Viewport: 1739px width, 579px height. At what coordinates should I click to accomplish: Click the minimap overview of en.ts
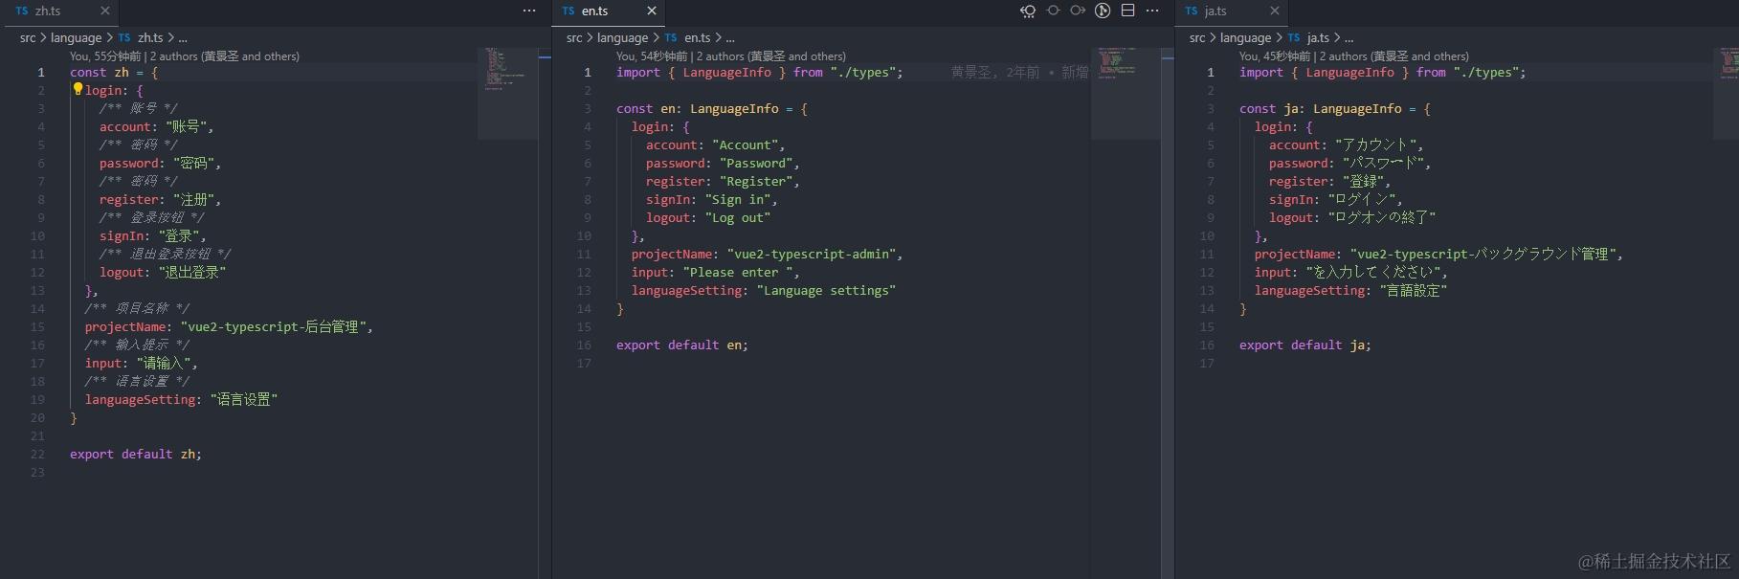click(1126, 93)
